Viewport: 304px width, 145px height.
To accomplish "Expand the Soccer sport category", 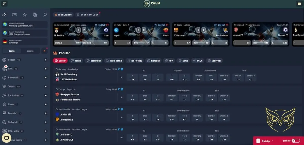I will (46, 60).
